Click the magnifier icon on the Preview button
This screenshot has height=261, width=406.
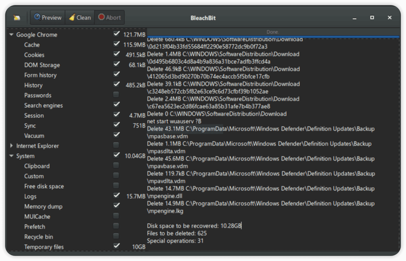pos(37,17)
